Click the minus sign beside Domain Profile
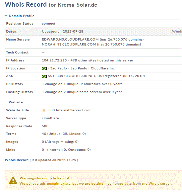 (6, 15)
